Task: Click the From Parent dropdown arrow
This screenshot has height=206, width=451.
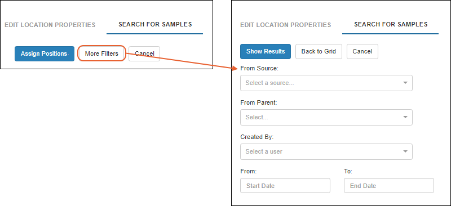Action: click(405, 117)
